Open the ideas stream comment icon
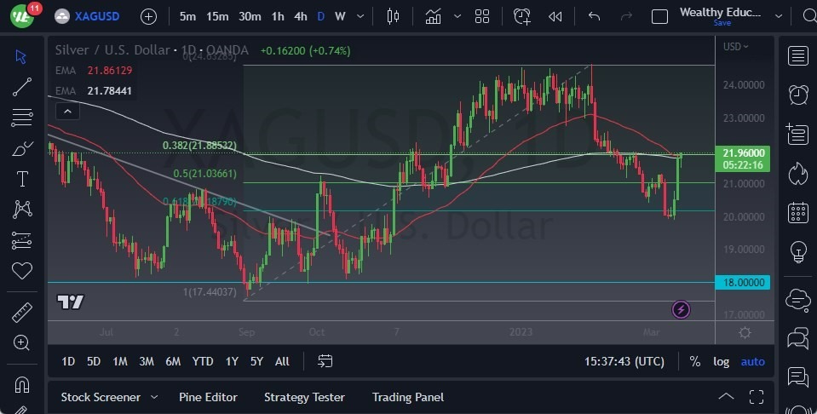 (797, 377)
